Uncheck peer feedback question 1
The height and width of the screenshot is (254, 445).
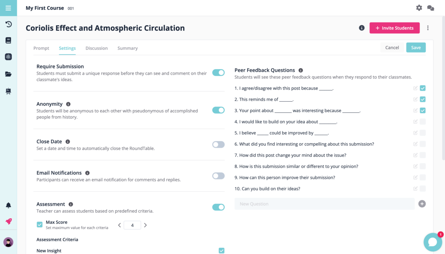pyautogui.click(x=423, y=88)
